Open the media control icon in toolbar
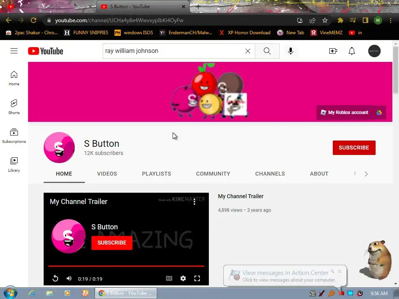Viewport: 399px width, 299px height. pyautogui.click(x=353, y=20)
